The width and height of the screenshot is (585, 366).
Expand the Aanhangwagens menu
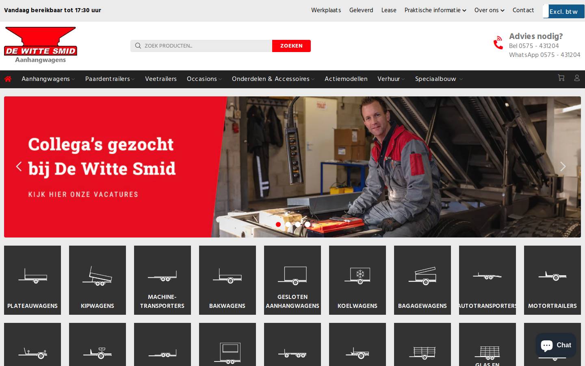[48, 79]
